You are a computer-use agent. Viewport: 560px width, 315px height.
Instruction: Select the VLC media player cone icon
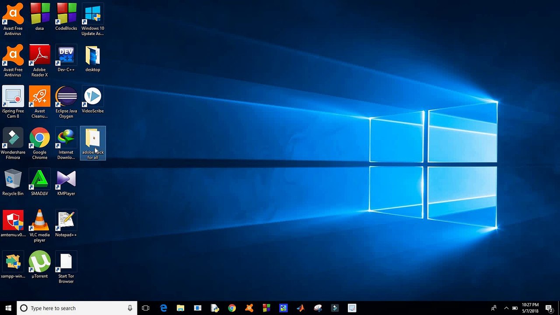39,226
